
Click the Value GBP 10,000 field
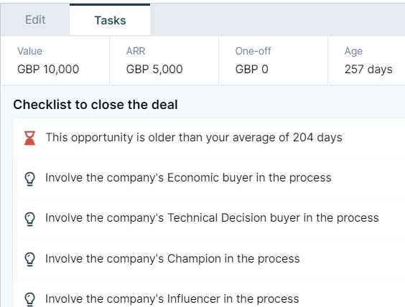(55, 60)
